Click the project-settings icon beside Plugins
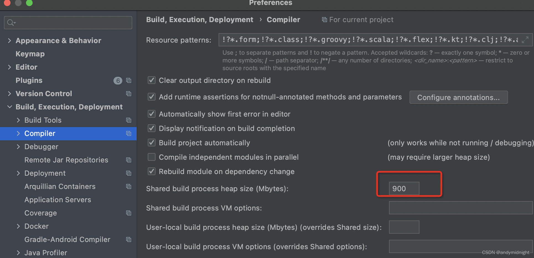Screen dimensions: 534x258 click(129, 80)
